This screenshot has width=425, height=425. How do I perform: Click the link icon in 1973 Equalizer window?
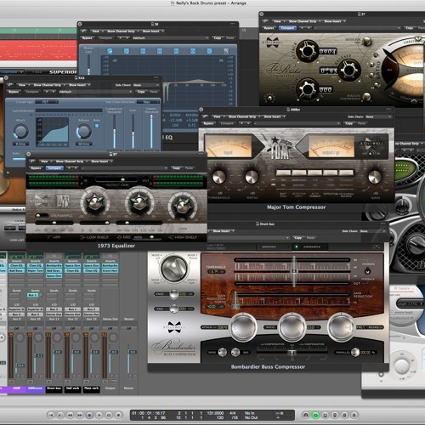tap(32, 161)
